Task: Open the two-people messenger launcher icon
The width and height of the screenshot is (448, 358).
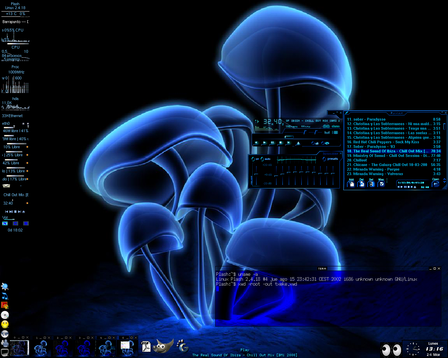Action: click(5, 343)
